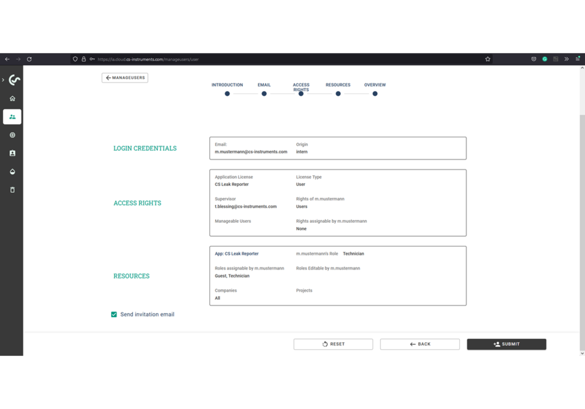Click the trash bin icon in the sidebar
Screen dimensions: 585x409
[x=12, y=189]
